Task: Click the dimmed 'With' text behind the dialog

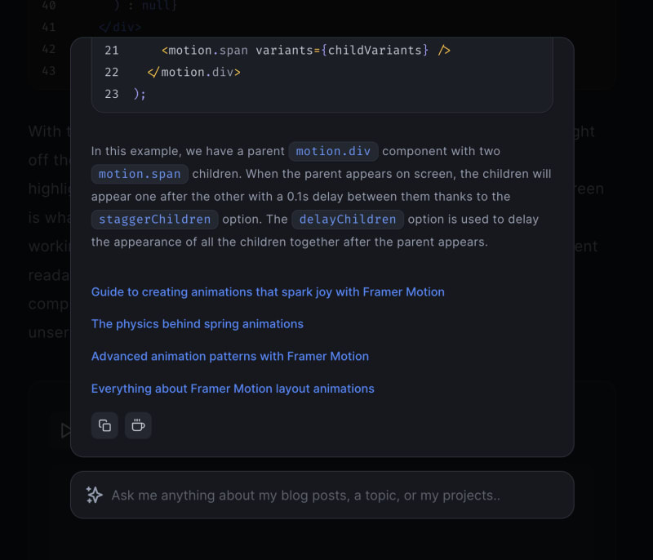Action: (x=45, y=131)
